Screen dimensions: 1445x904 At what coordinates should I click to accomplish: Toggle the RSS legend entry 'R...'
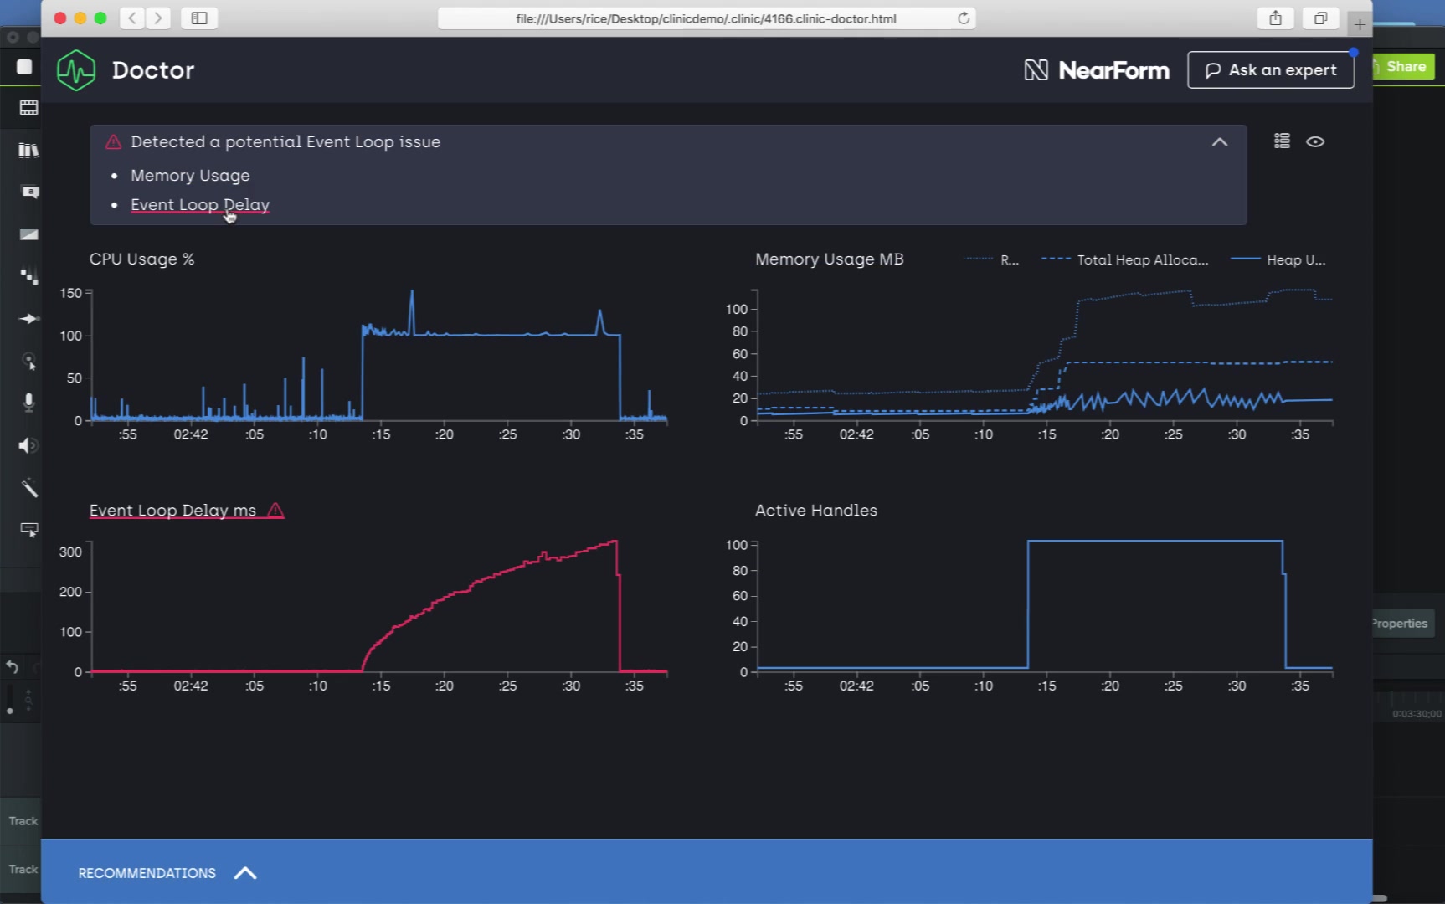coord(992,259)
